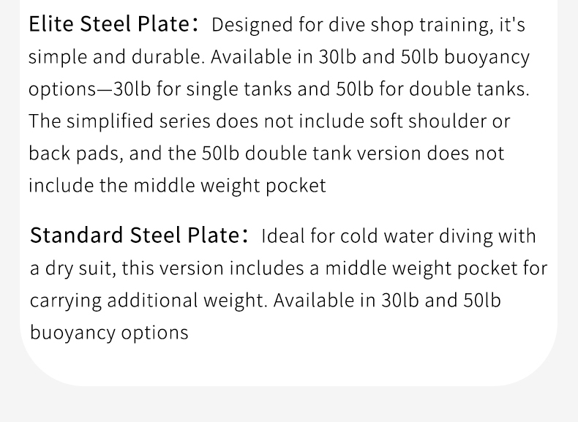
Task: Click the "Elite Steel Plate" heading
Action: (x=110, y=24)
